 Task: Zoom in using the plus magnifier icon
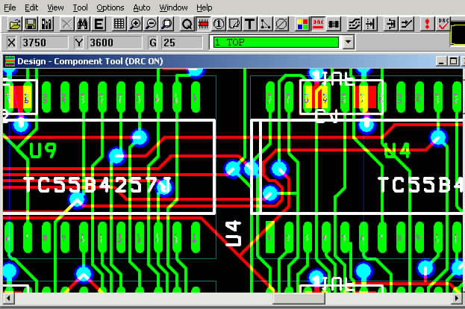click(x=135, y=24)
